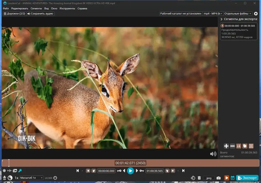Open the Инструменты menu
The width and height of the screenshot is (261, 183).
tap(67, 8)
